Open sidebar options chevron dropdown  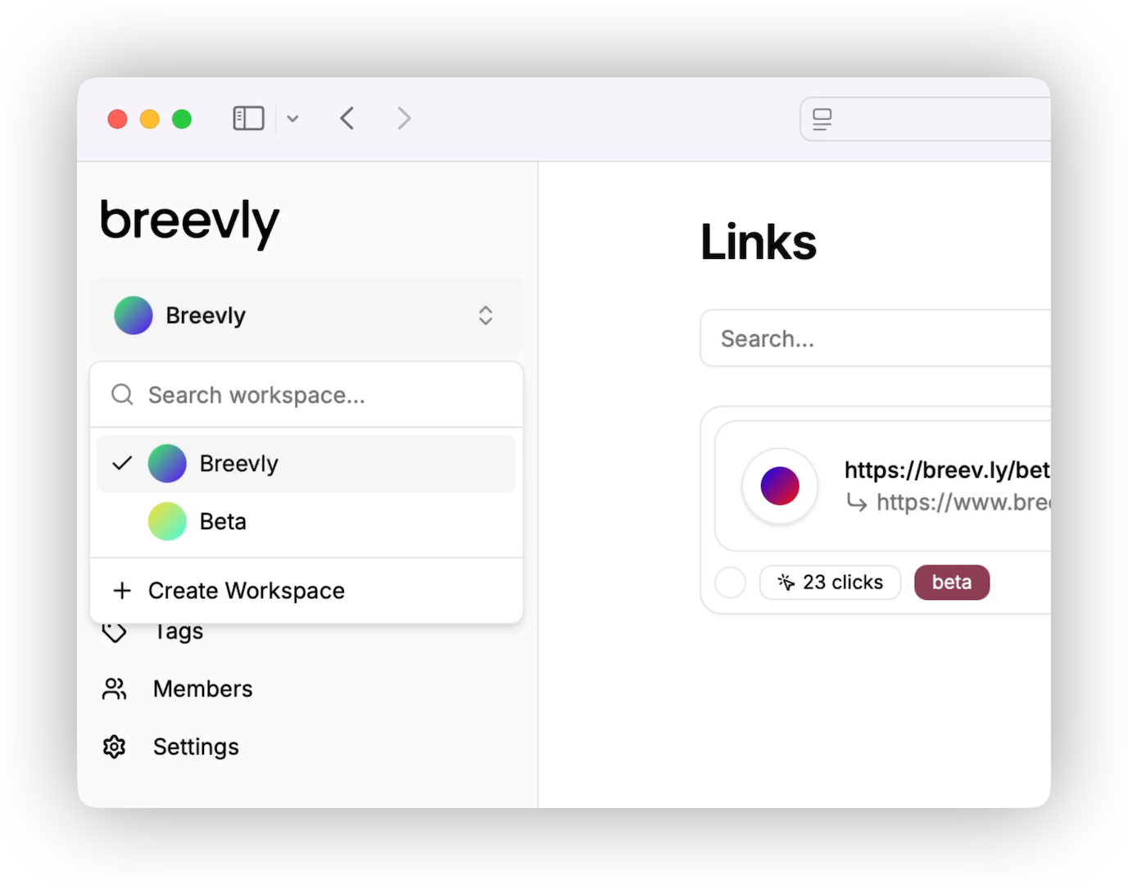pyautogui.click(x=292, y=119)
